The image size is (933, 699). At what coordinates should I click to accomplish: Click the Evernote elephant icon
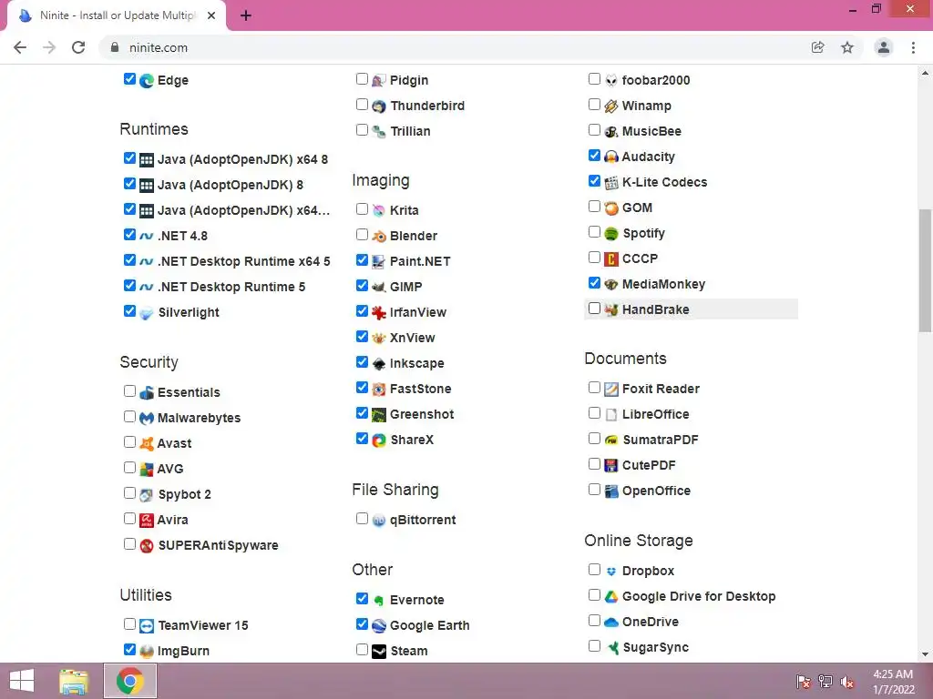(379, 600)
